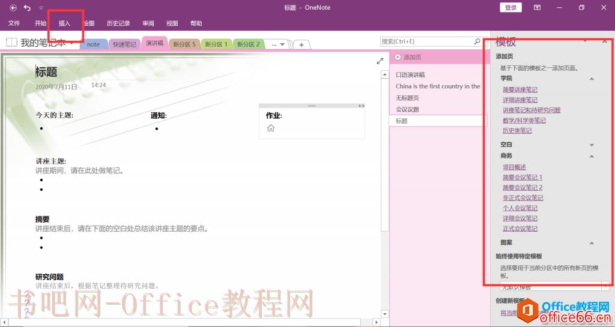
Task: Open the Quick Access Toolbar customize arrow
Action: coord(41,8)
